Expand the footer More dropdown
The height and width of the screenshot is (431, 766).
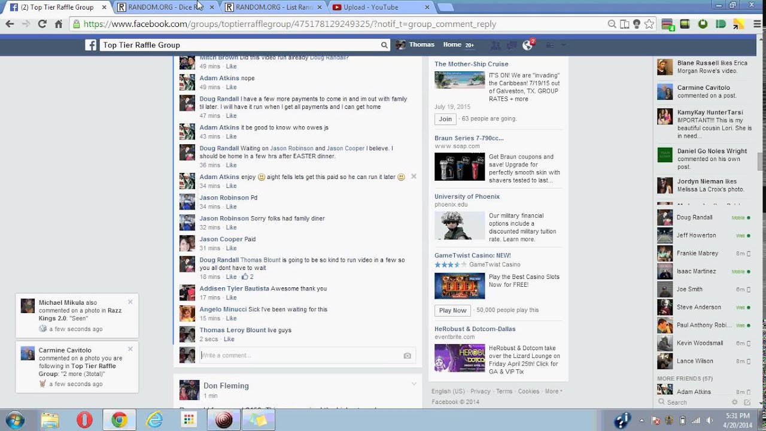[554, 391]
